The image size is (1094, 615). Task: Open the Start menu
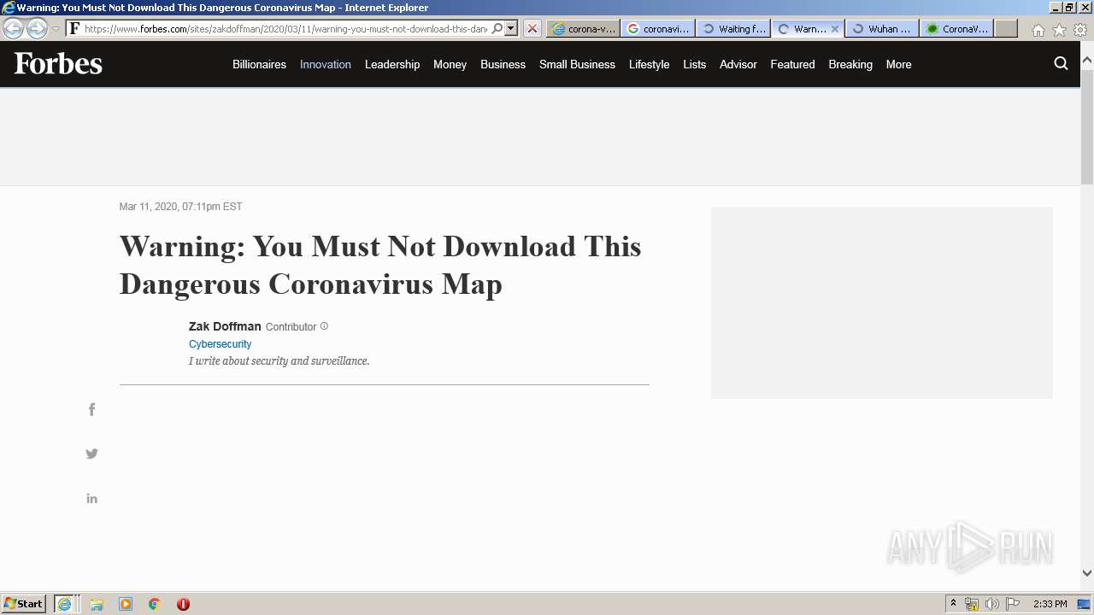[x=23, y=604]
